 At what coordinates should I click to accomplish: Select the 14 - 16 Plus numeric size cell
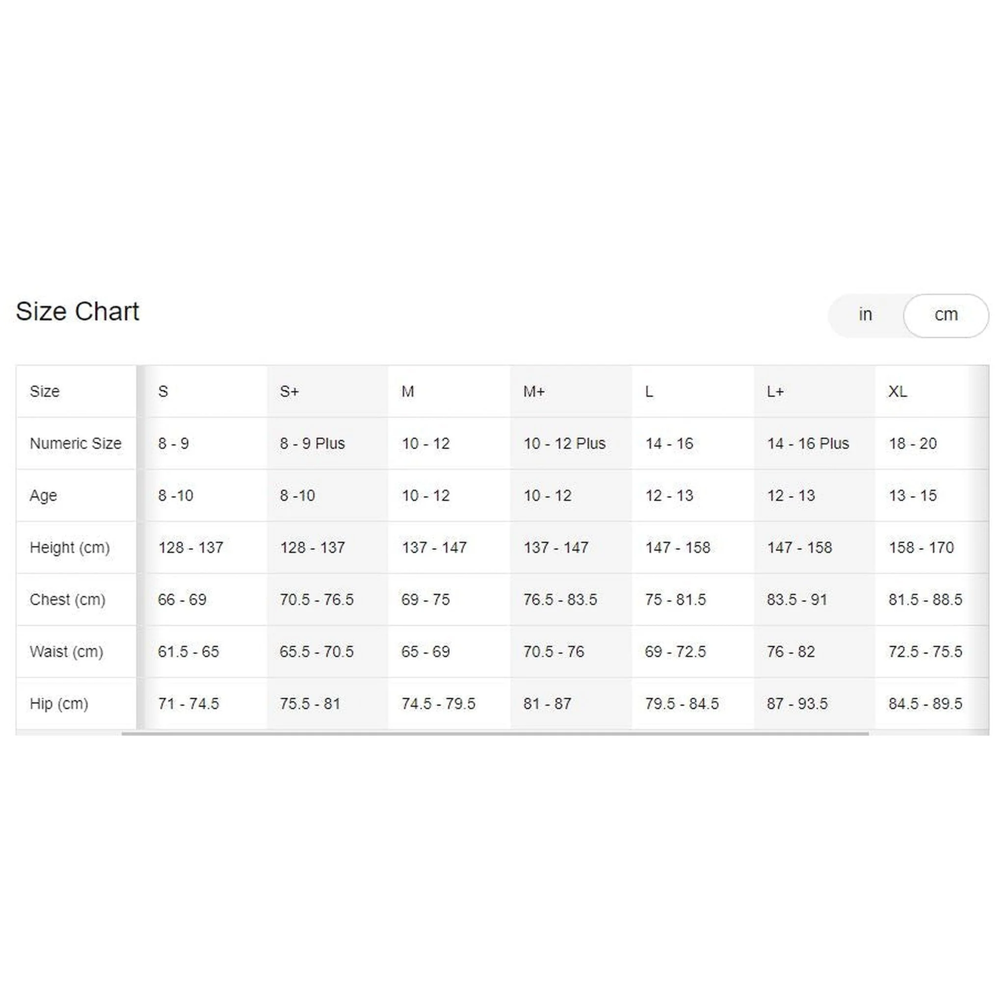[x=808, y=443]
